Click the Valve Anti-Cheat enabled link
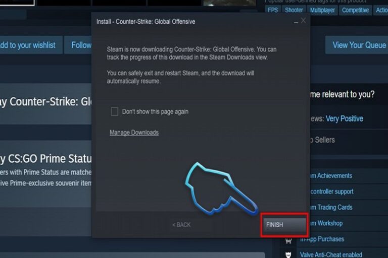The height and width of the screenshot is (258, 388). pyautogui.click(x=331, y=254)
